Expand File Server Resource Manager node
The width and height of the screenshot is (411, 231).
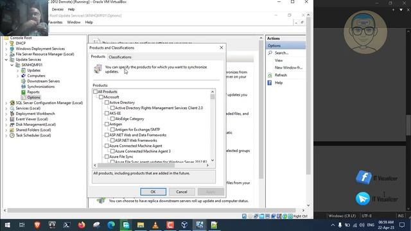click(x=6, y=54)
